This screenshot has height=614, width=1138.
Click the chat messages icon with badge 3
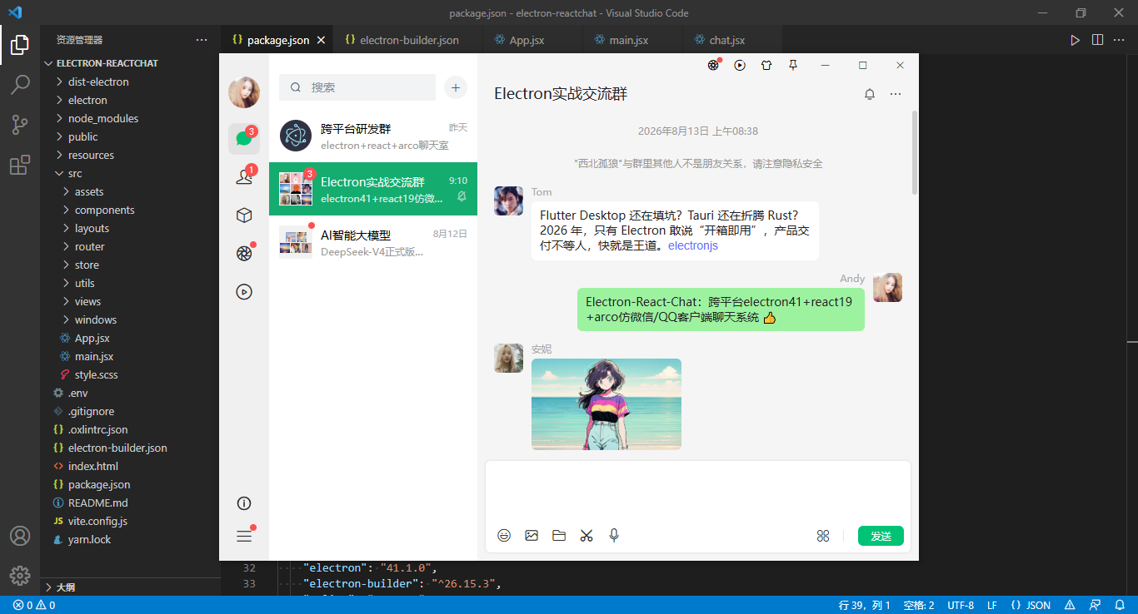(x=244, y=138)
